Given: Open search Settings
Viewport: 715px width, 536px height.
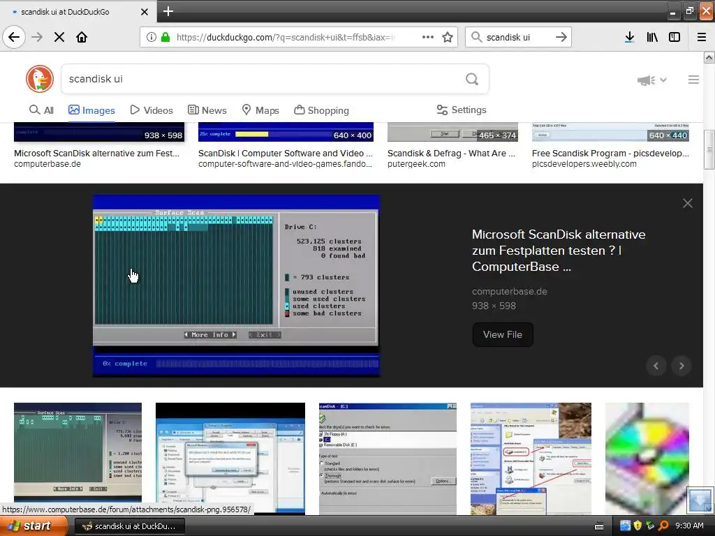Looking at the screenshot, I should click(462, 110).
